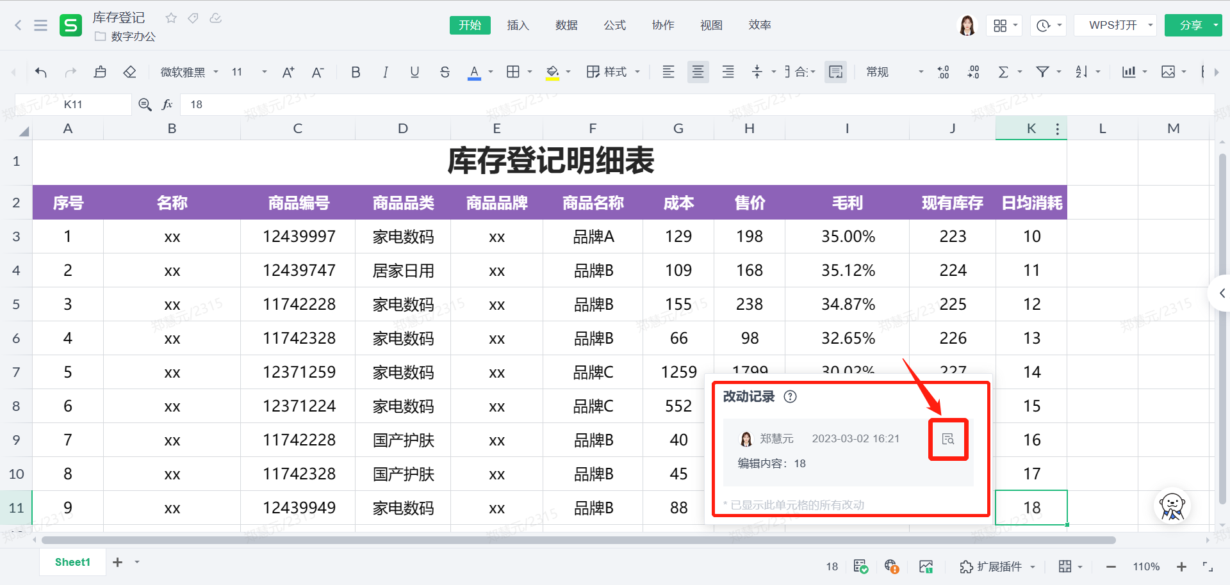The width and height of the screenshot is (1230, 585).
Task: Align text center
Action: point(698,72)
